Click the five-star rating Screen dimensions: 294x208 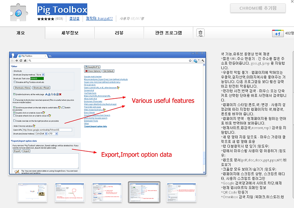click(x=46, y=19)
